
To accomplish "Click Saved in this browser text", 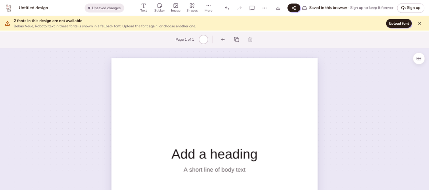I will coord(328,8).
